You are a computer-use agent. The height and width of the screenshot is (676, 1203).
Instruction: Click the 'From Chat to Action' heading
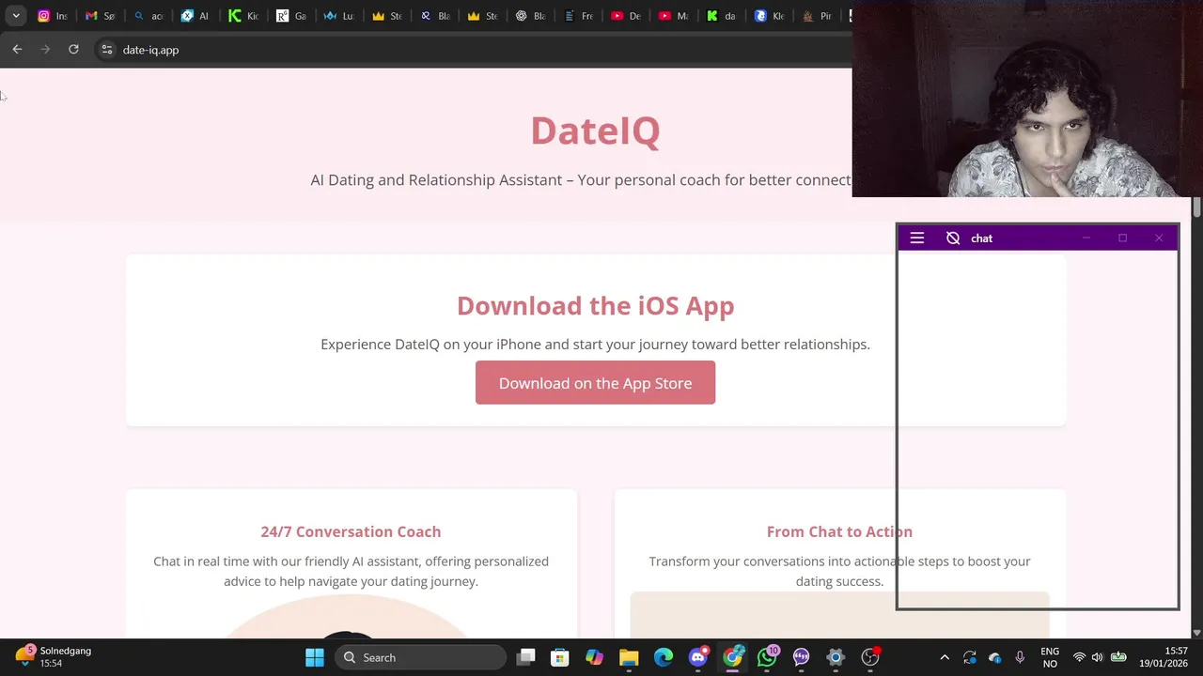click(839, 531)
